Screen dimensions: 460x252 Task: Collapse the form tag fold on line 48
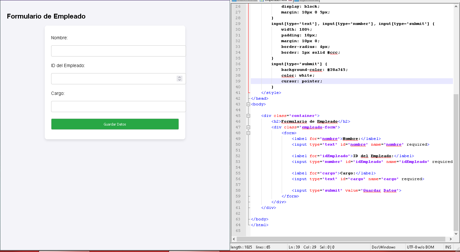(x=248, y=133)
